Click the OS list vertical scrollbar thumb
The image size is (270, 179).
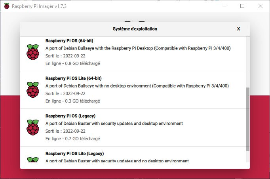[x=247, y=119]
